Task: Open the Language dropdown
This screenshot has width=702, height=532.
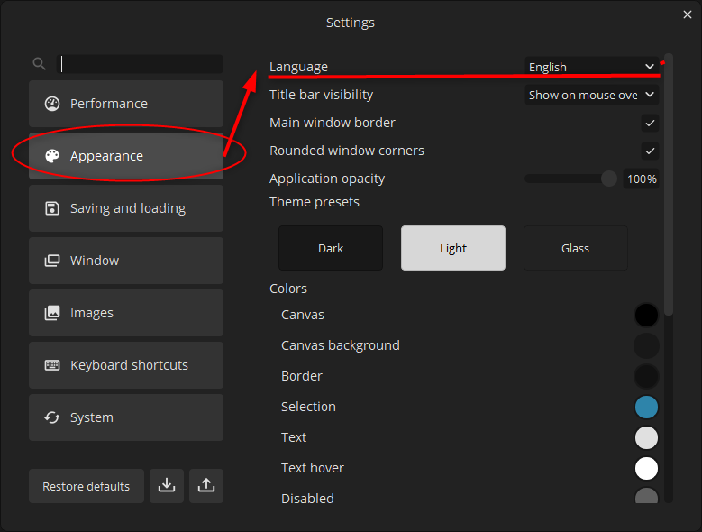Action: pos(591,67)
